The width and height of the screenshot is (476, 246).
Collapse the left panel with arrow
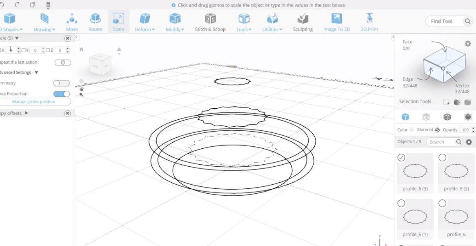[x=77, y=37]
